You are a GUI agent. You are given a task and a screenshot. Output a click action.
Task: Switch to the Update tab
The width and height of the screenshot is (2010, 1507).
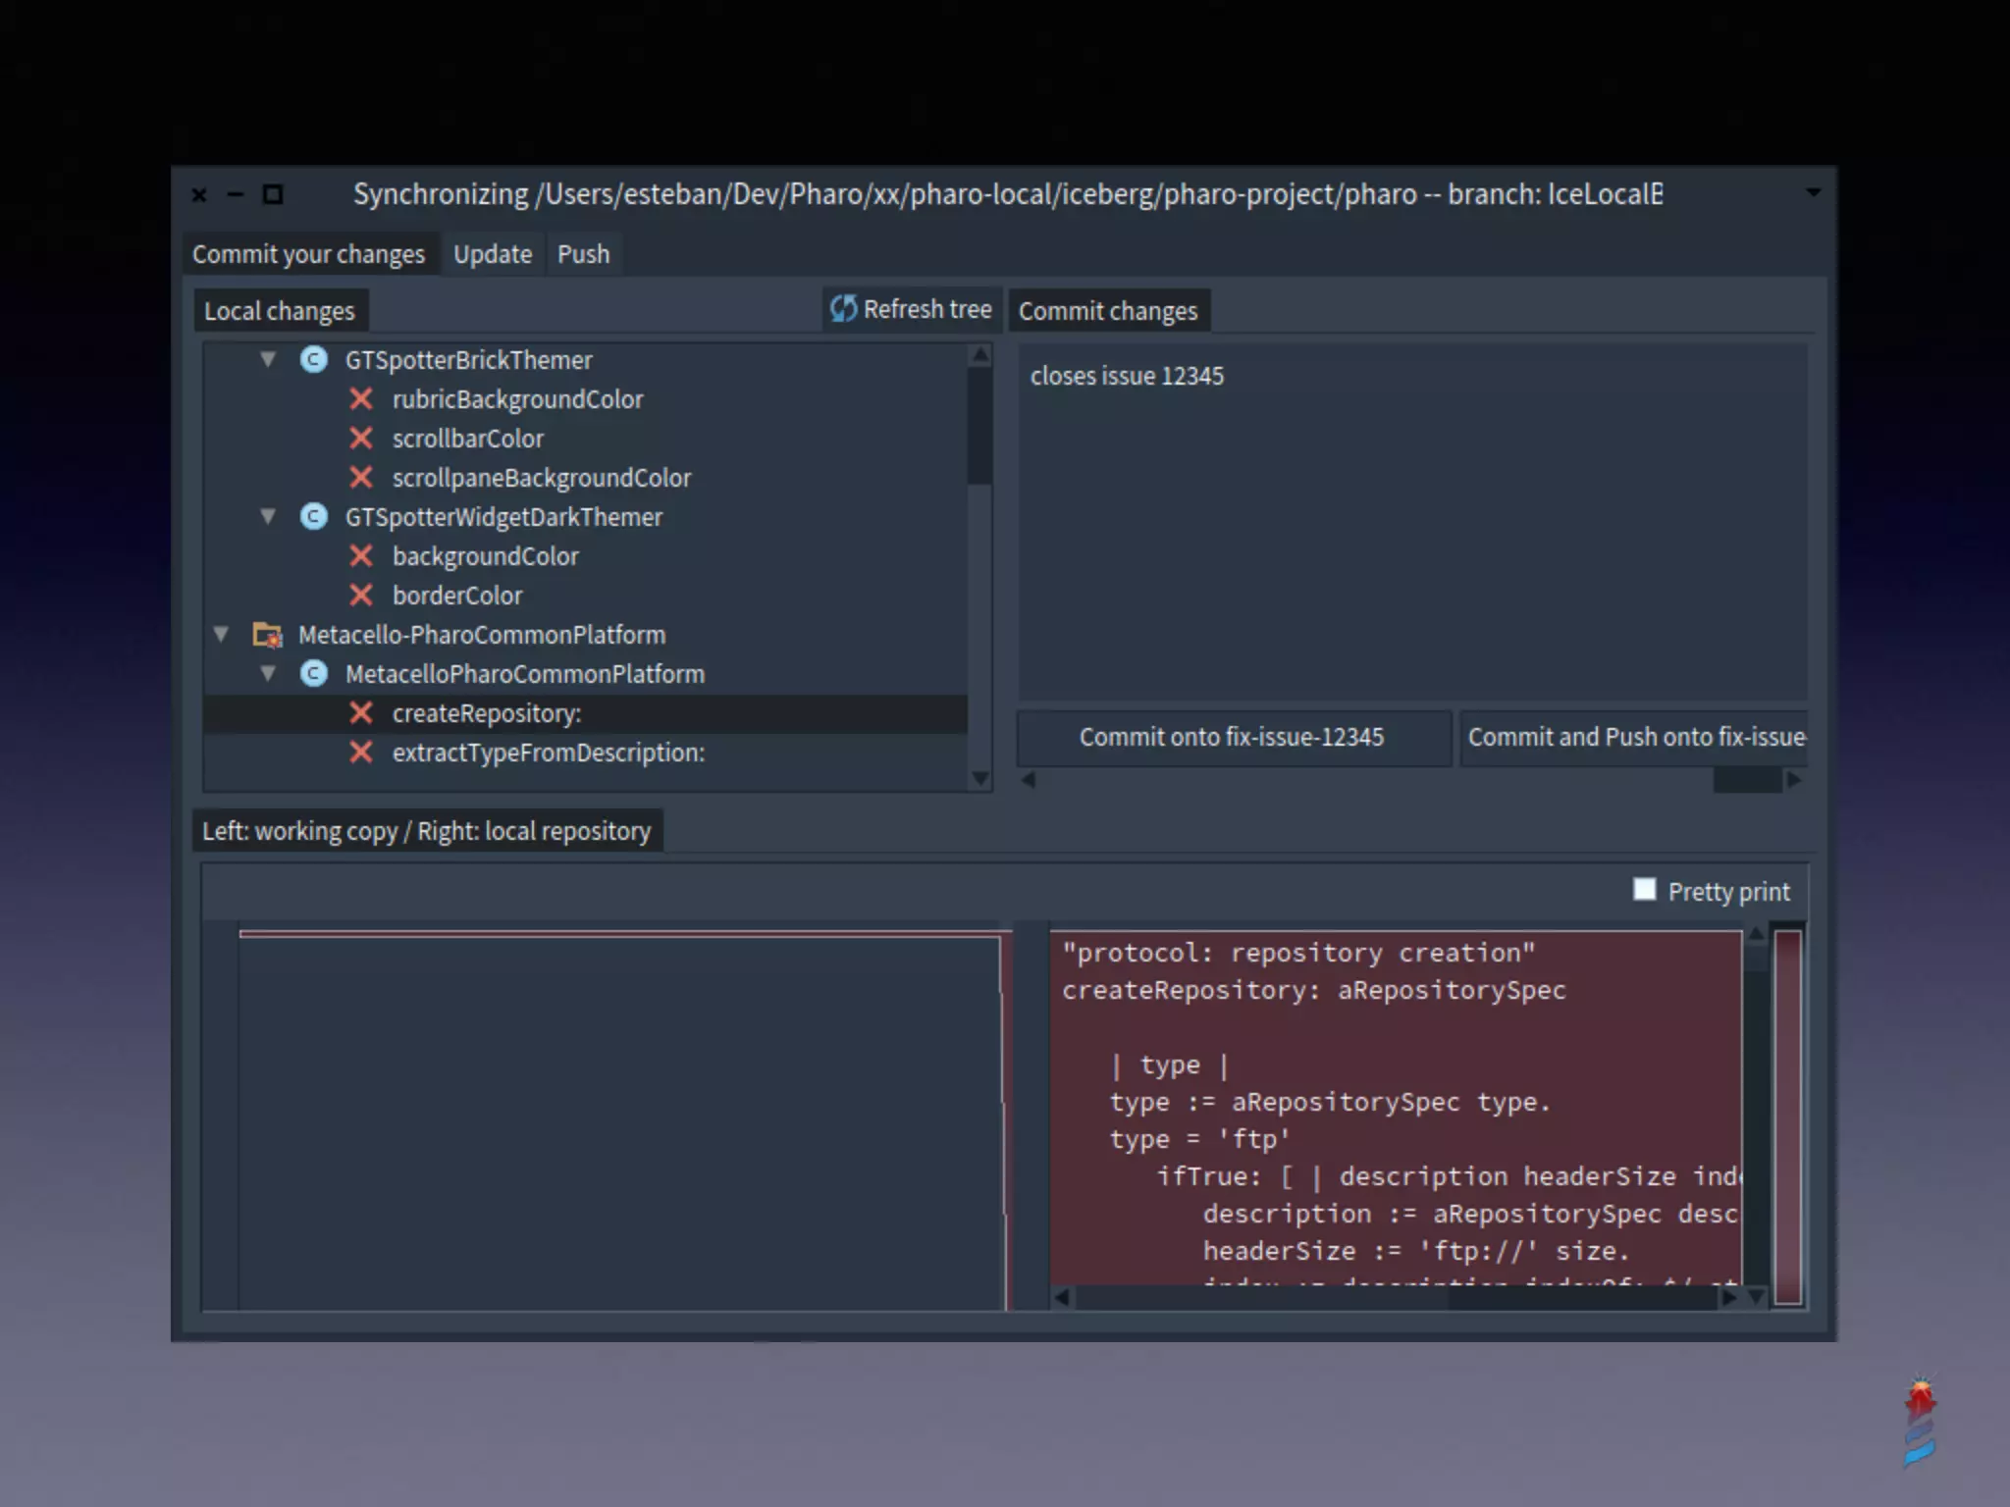[x=492, y=254]
